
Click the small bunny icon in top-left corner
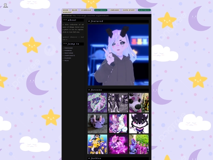point(6,5)
